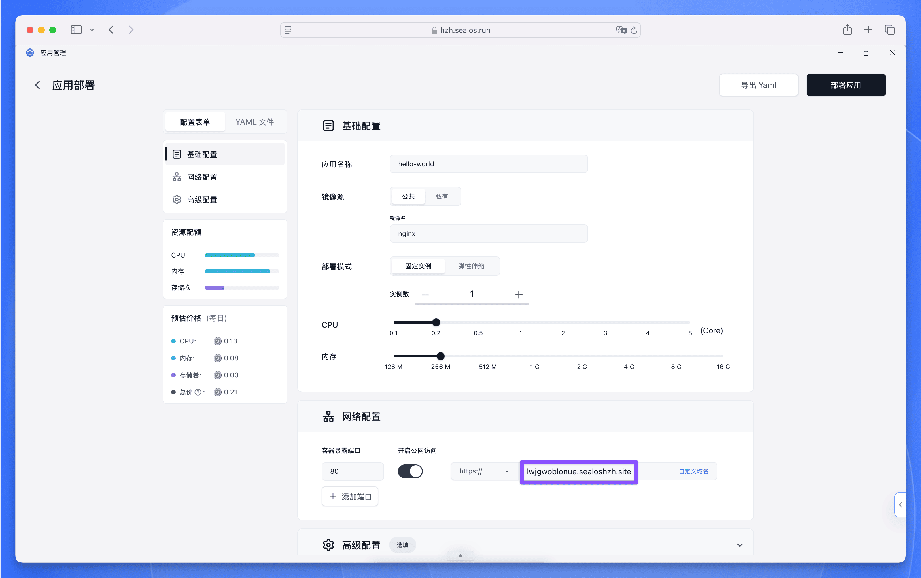Click the 选填 badge
The width and height of the screenshot is (921, 578).
tap(402, 545)
